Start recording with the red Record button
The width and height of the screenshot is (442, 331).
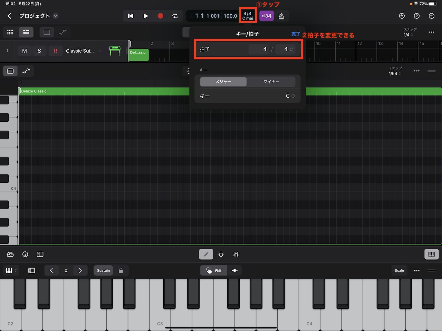click(x=160, y=16)
